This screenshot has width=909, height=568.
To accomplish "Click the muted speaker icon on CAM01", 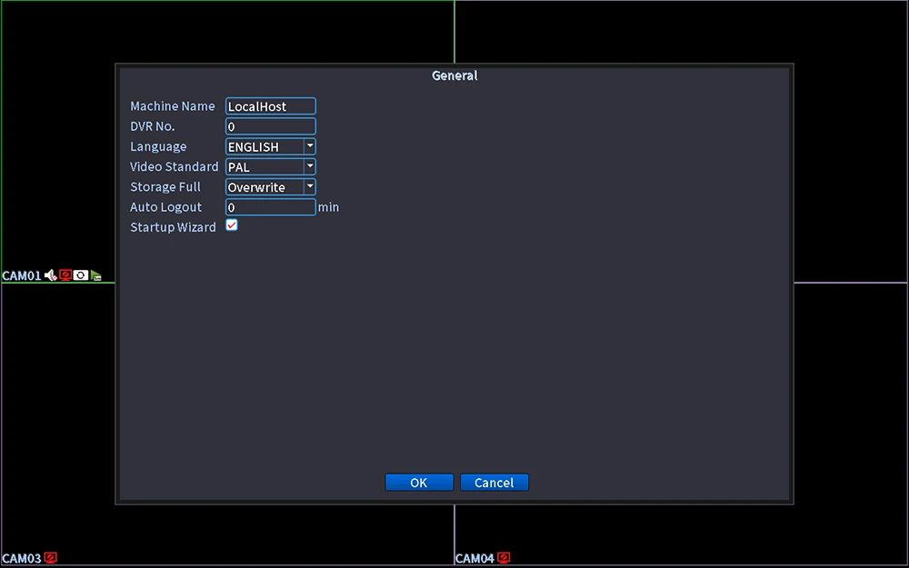I will tap(51, 275).
